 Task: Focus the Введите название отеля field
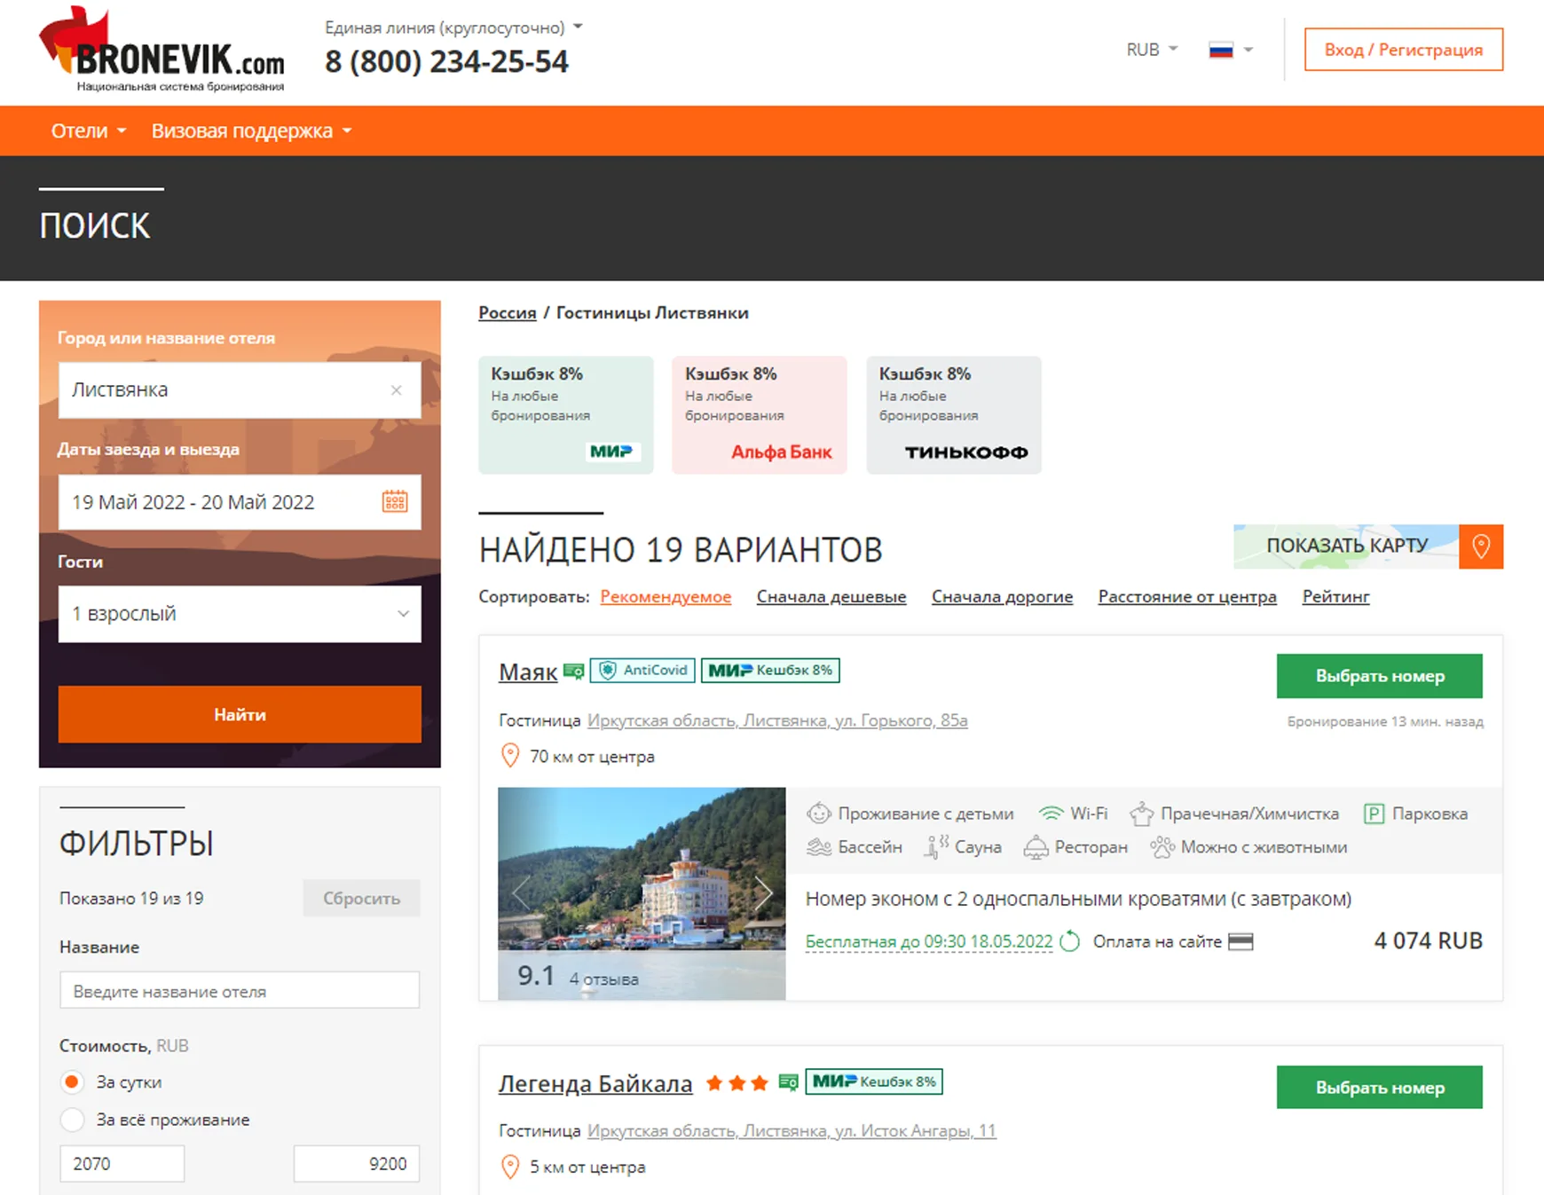point(240,990)
